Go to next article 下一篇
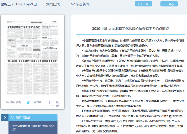Screen dimensions: 187x134 click(169, 4)
